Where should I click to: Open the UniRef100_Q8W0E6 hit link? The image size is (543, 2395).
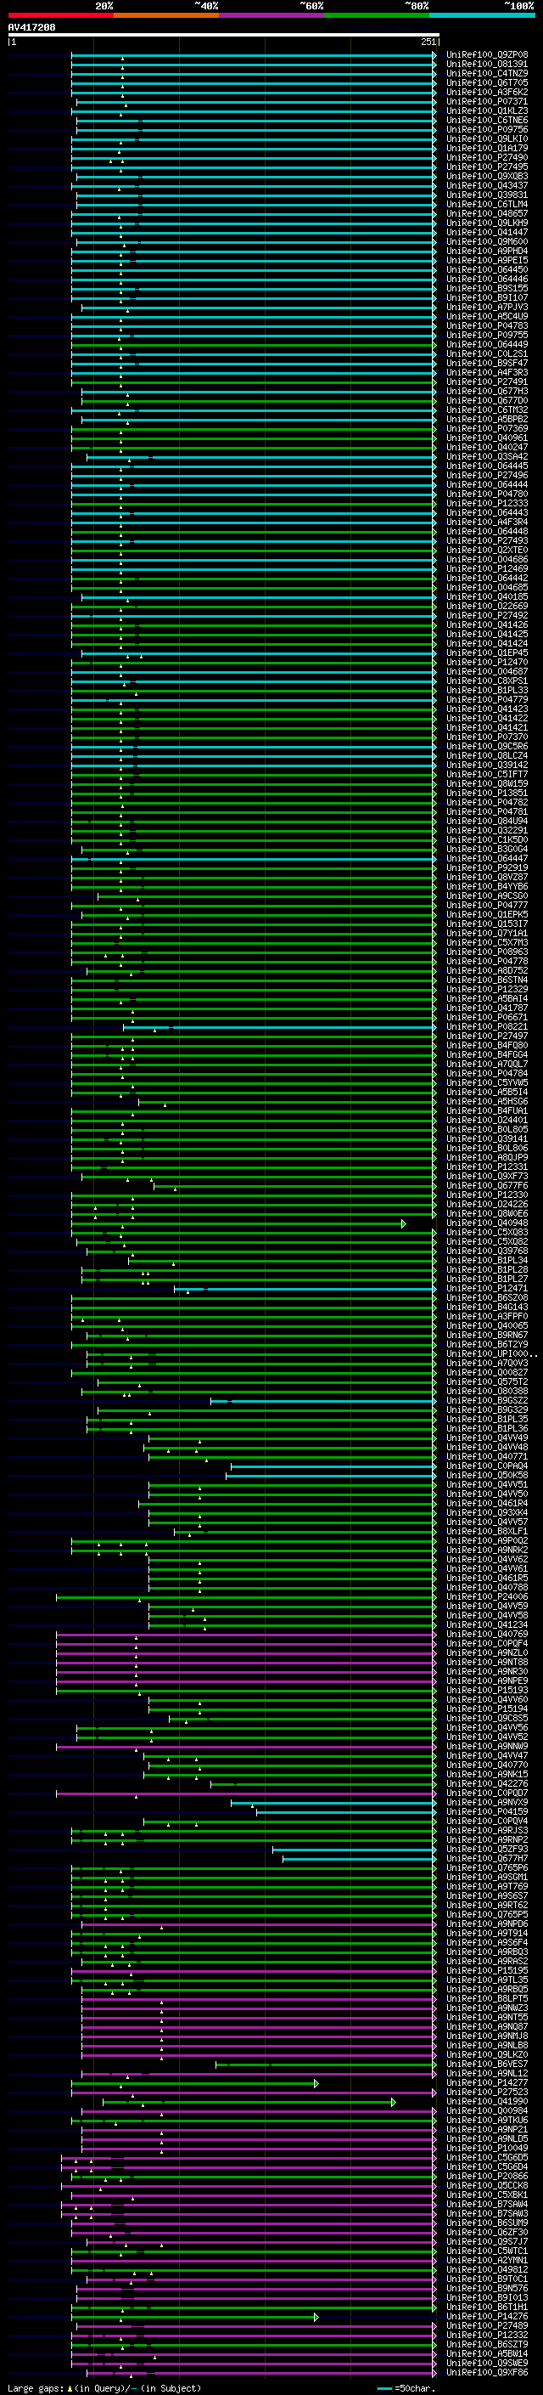pyautogui.click(x=487, y=1214)
